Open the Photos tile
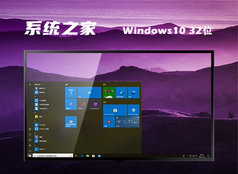The width and height of the screenshot is (238, 174). coord(134,92)
